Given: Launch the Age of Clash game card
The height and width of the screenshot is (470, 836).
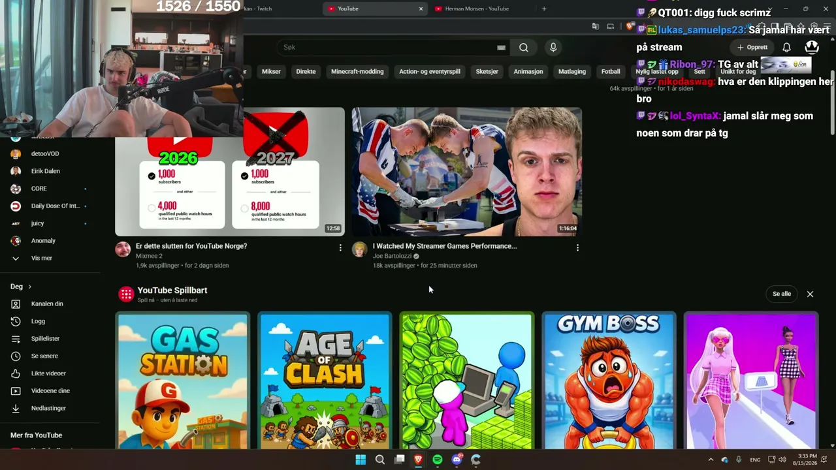Looking at the screenshot, I should pyautogui.click(x=325, y=381).
